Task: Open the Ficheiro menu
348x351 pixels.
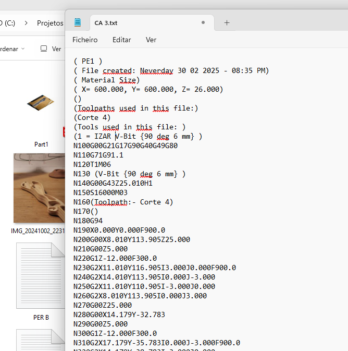Action: 85,40
